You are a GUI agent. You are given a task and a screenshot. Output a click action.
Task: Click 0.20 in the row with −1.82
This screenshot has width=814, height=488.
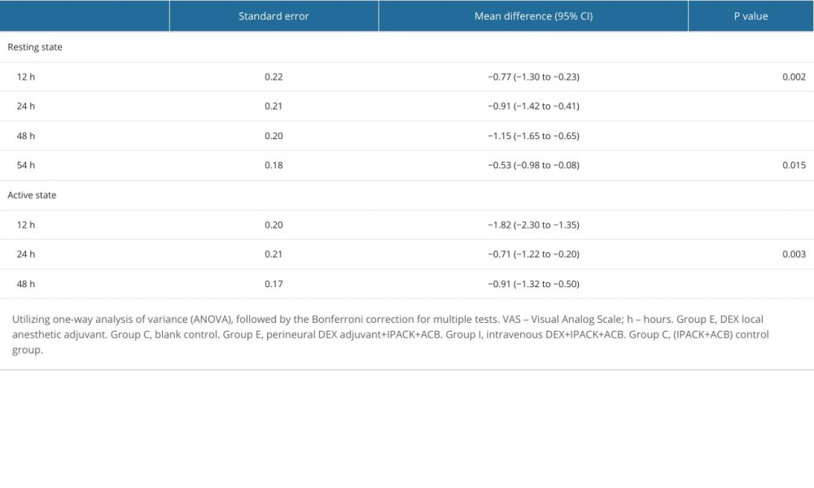(x=274, y=225)
